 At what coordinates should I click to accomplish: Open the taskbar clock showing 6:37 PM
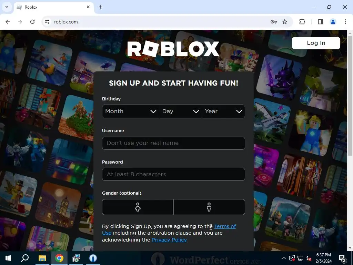click(x=323, y=258)
